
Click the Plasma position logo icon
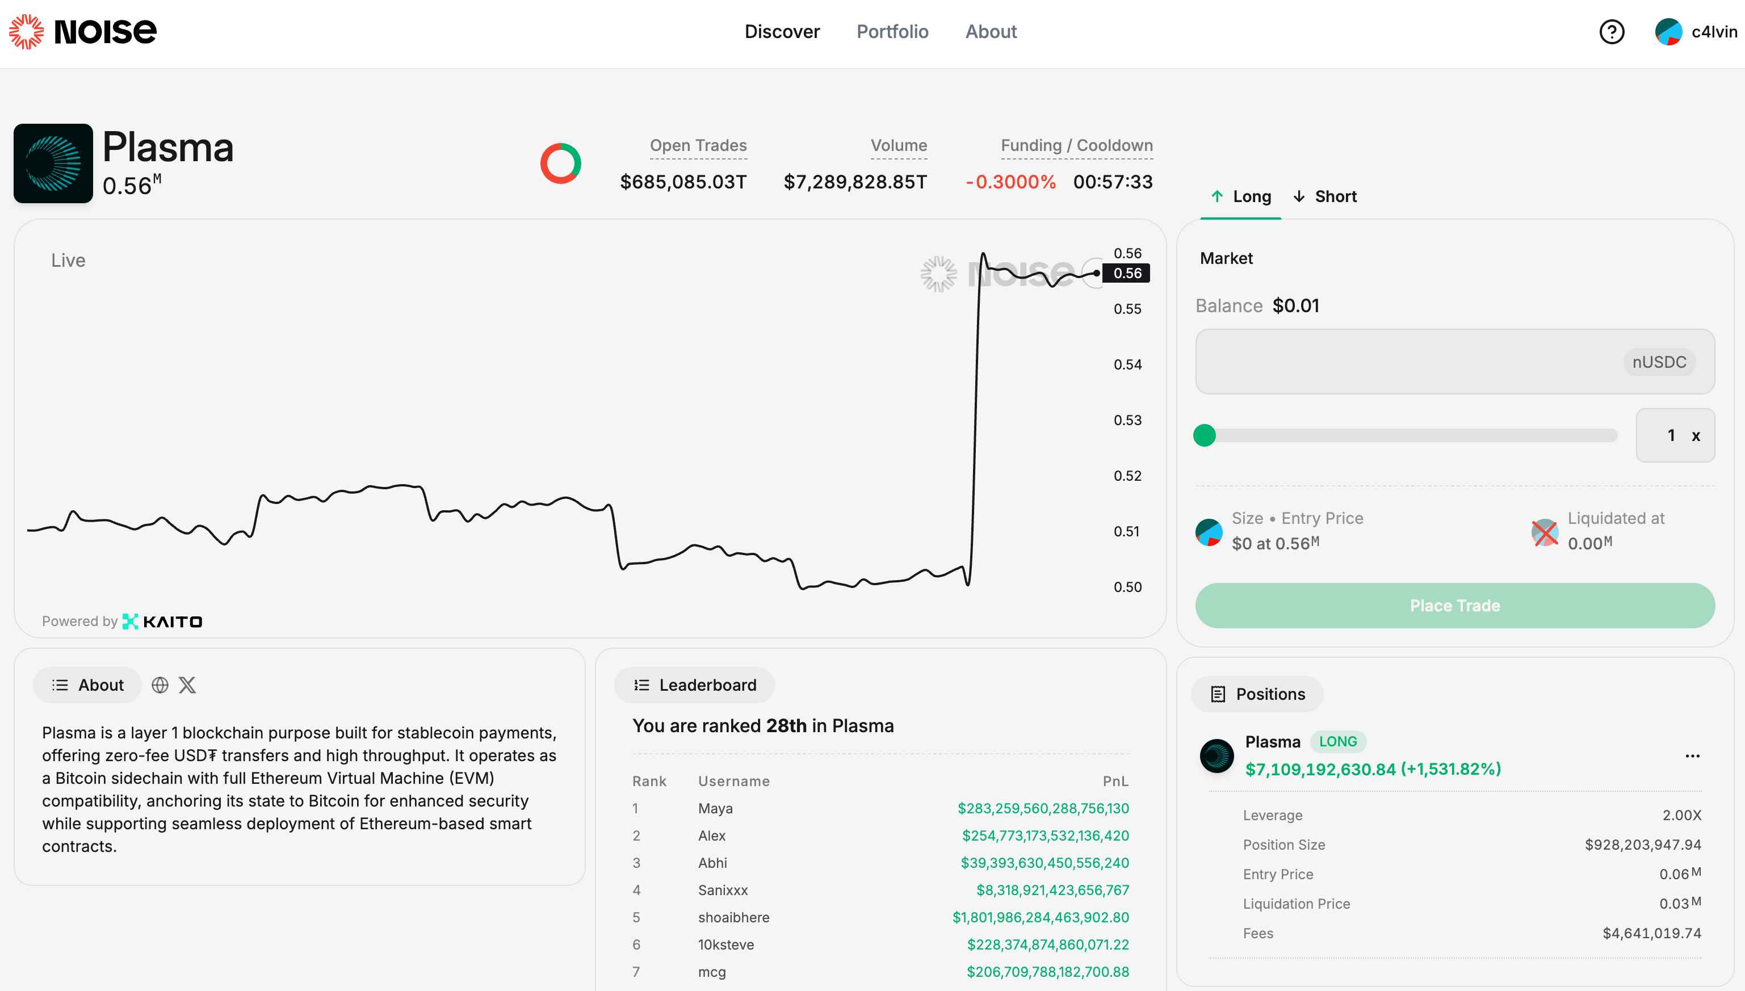coord(1217,755)
